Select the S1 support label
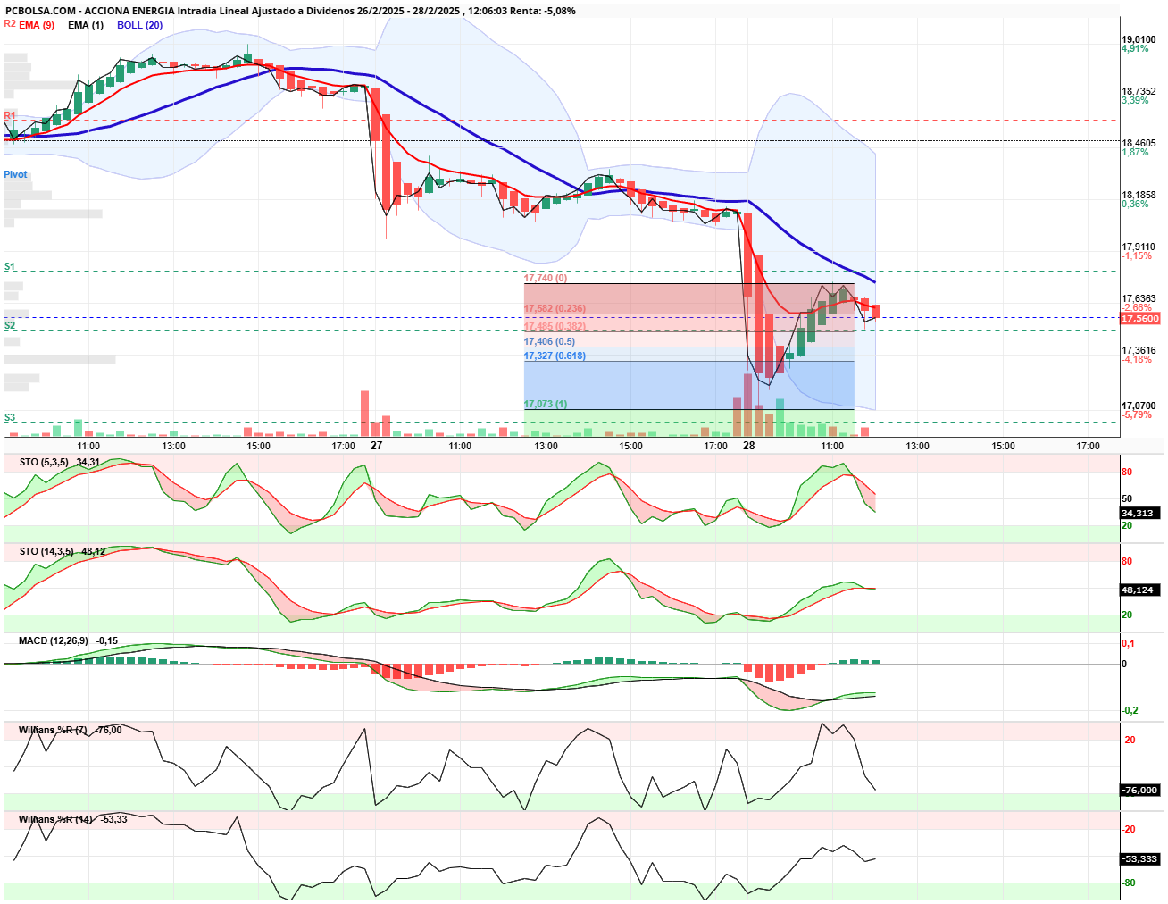 (9, 266)
